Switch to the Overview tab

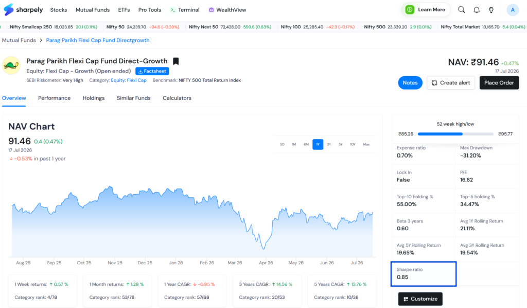(x=14, y=98)
